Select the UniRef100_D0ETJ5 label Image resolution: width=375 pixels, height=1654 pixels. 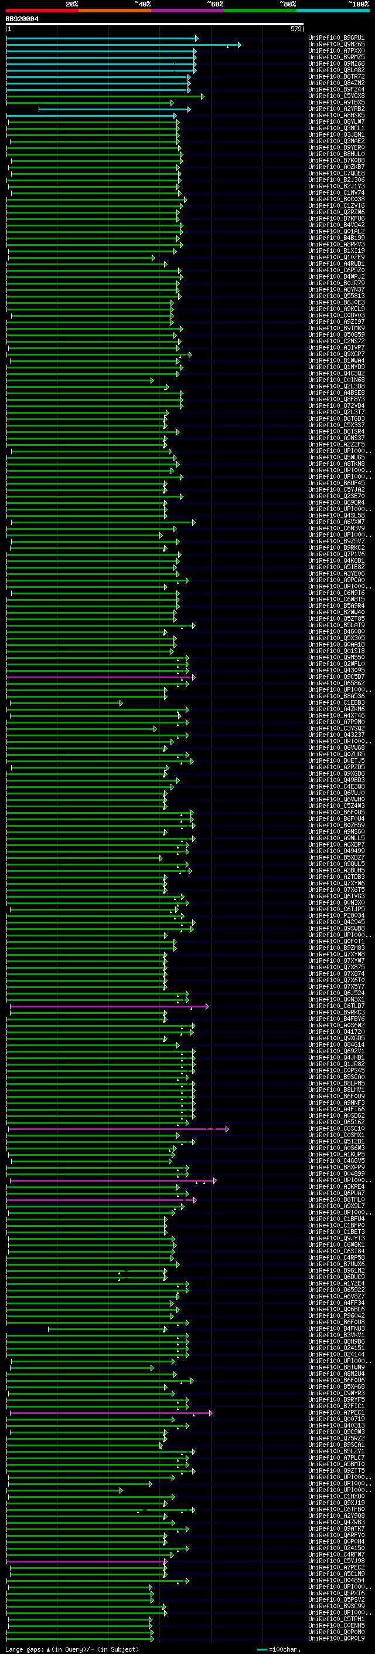pos(336,761)
